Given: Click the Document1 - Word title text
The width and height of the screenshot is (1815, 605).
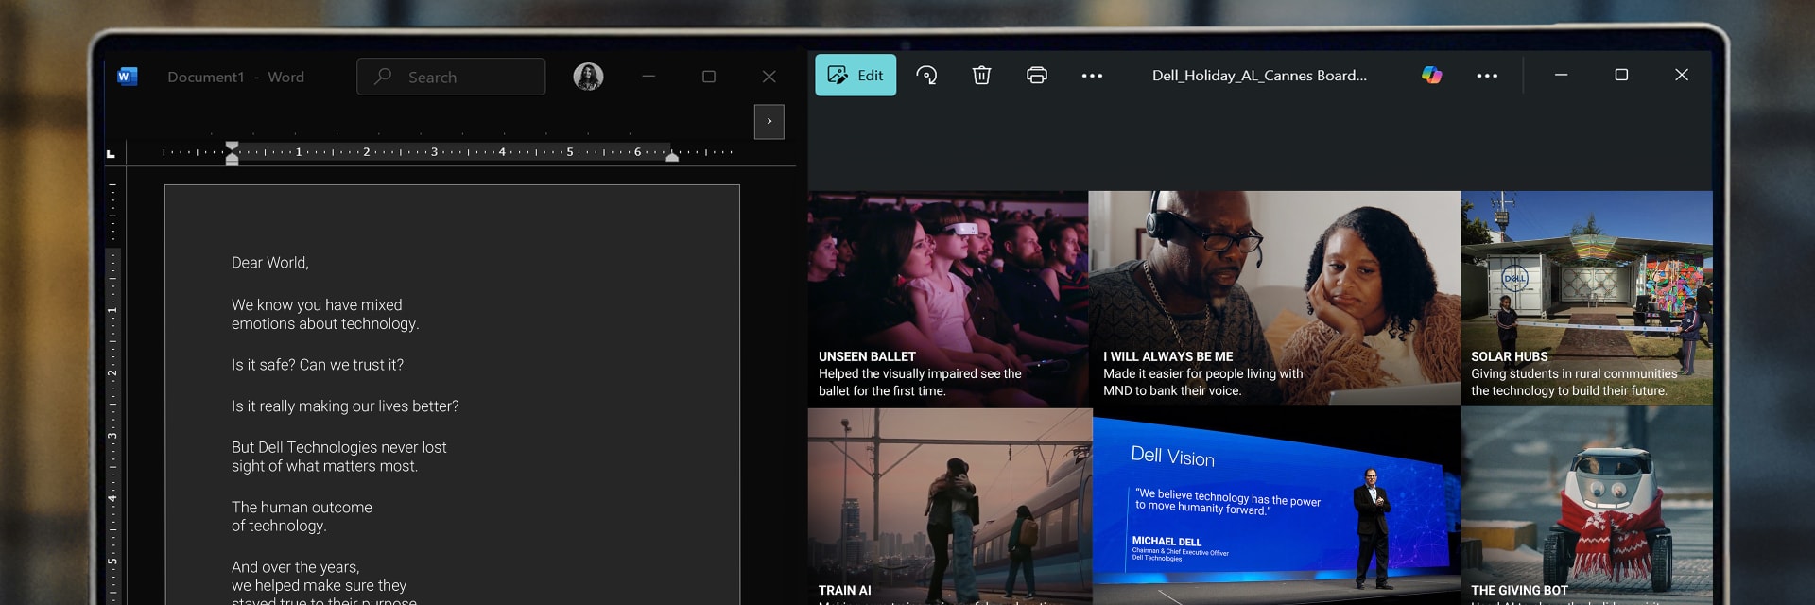Looking at the screenshot, I should tap(235, 77).
